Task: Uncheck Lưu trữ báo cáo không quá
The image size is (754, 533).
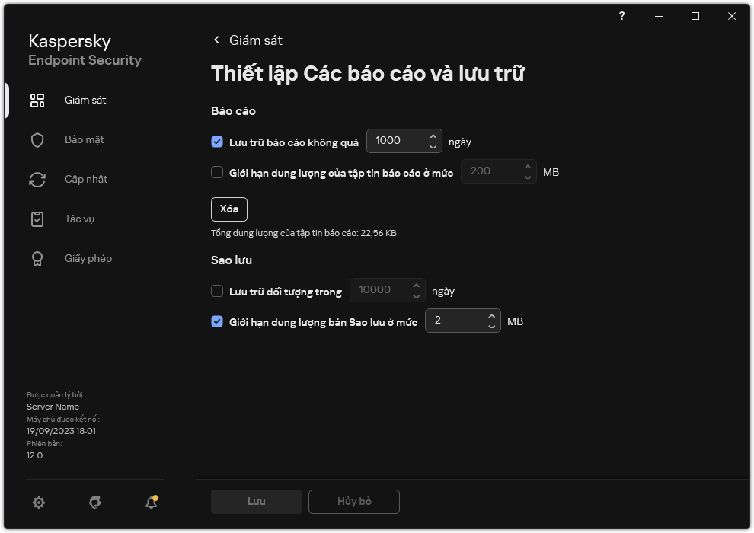Action: click(x=217, y=142)
